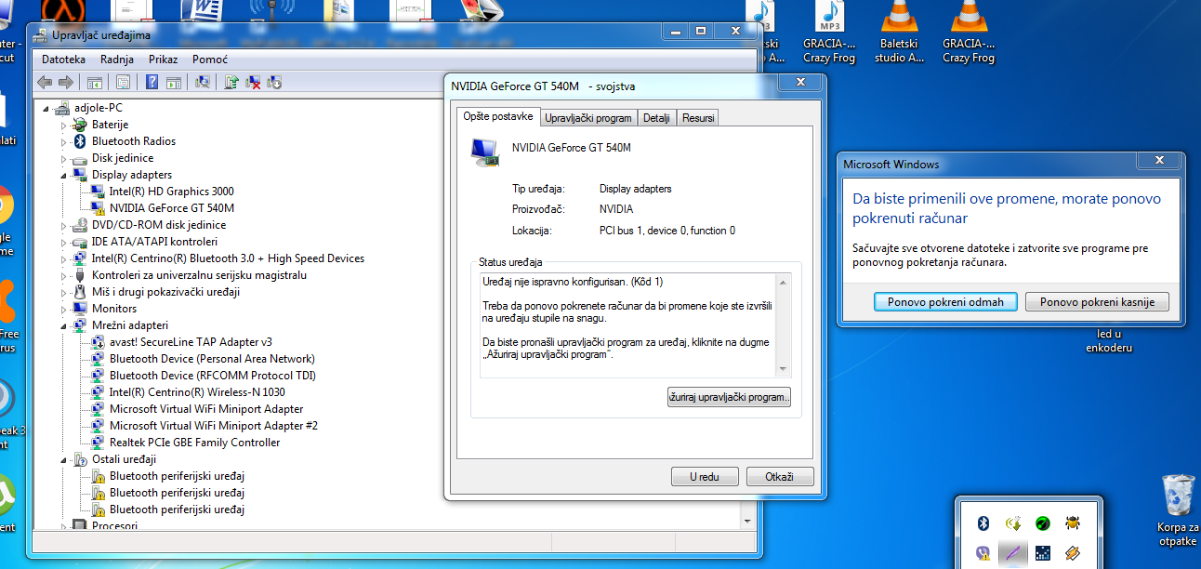
Task: Click the yellow bug icon in tray popup
Action: [x=1073, y=523]
